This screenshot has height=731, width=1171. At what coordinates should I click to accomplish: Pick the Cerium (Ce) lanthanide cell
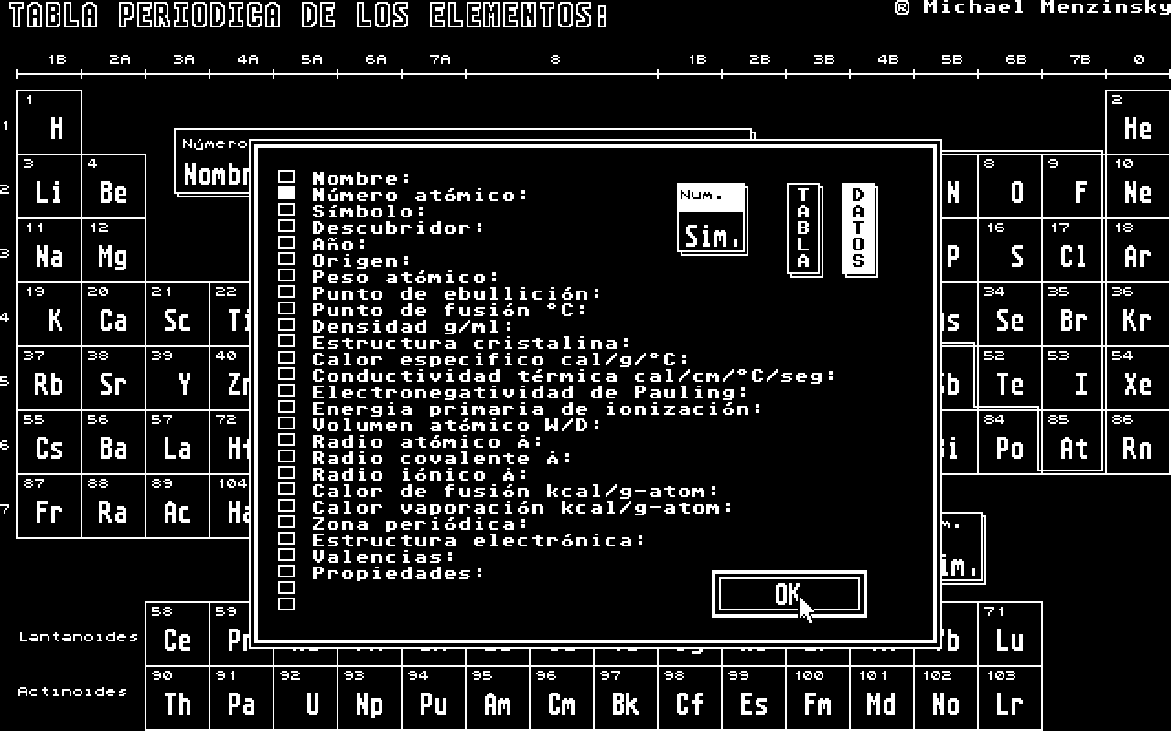(177, 634)
